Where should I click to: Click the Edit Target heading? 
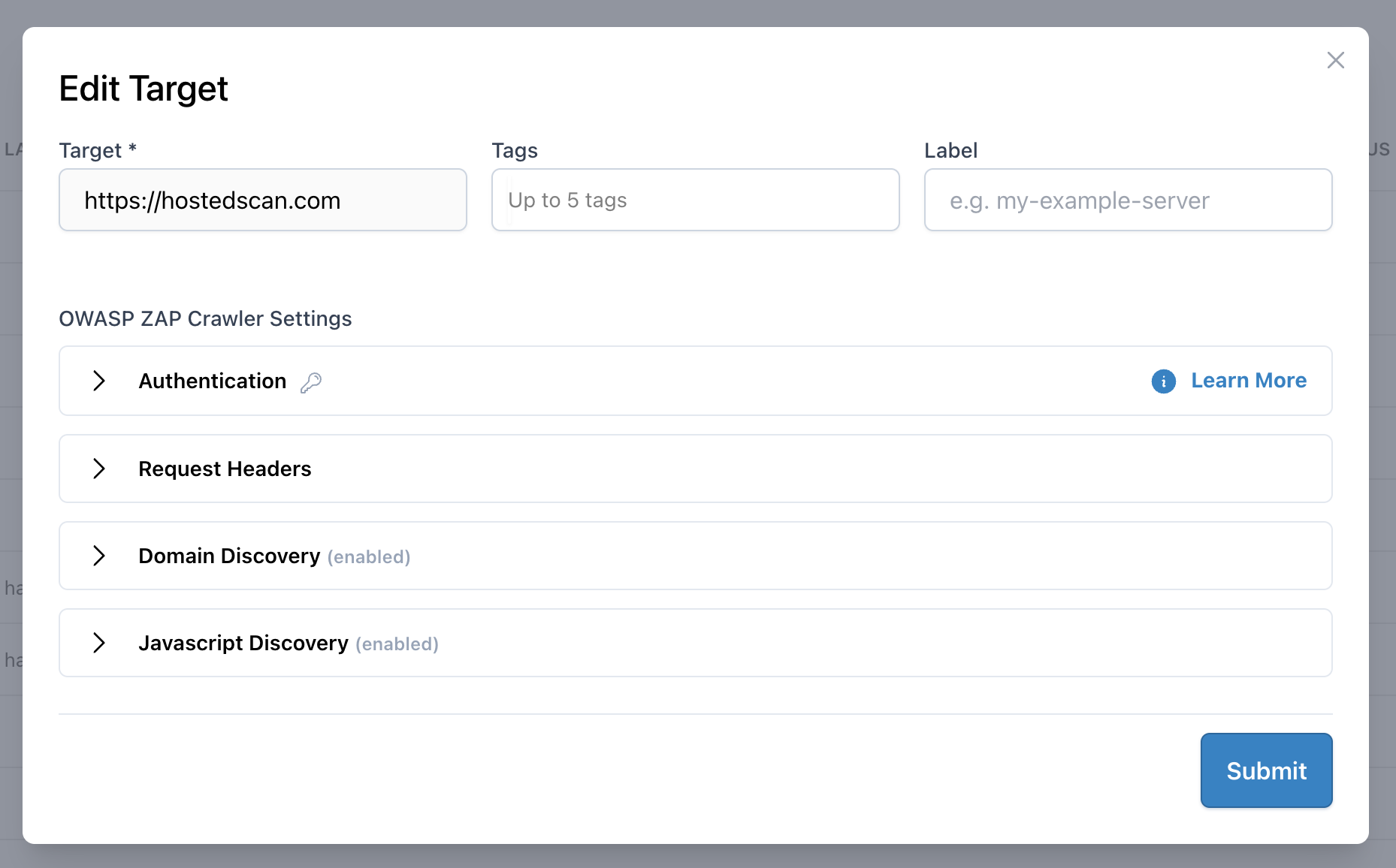[144, 89]
